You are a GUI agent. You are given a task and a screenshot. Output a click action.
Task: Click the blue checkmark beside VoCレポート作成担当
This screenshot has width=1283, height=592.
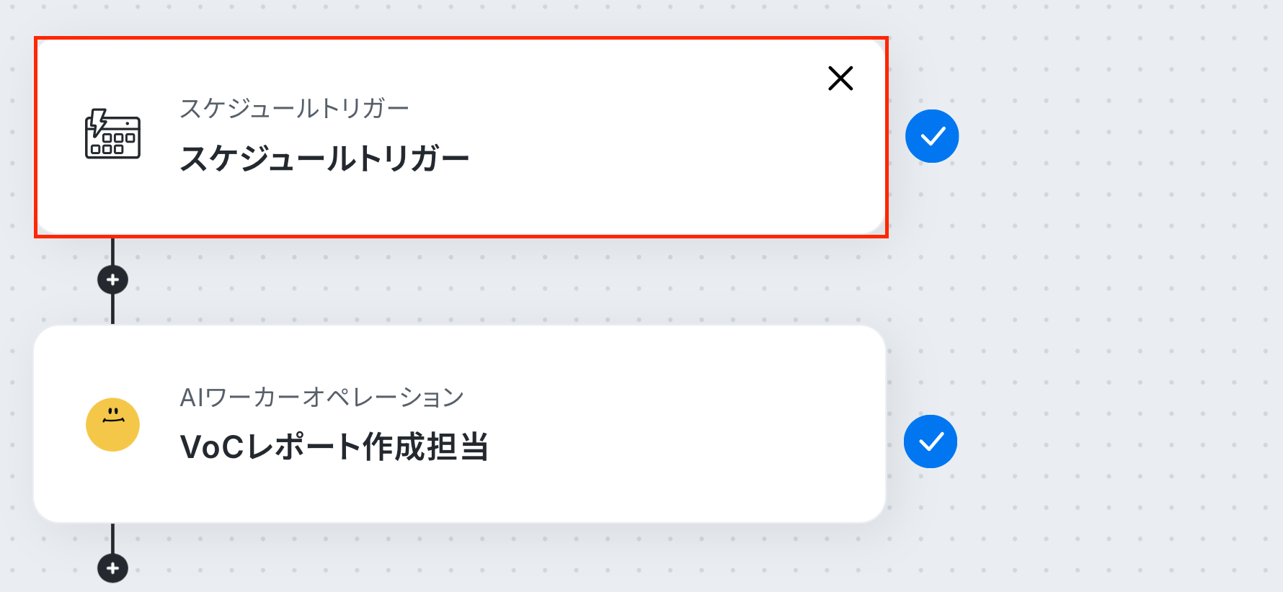coord(931,441)
